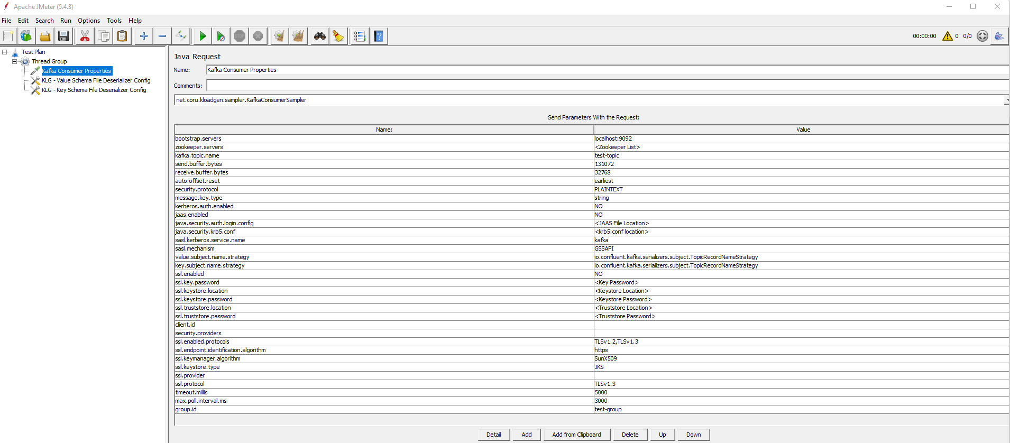
Task: Click the test-topic value cell
Action: [802, 155]
